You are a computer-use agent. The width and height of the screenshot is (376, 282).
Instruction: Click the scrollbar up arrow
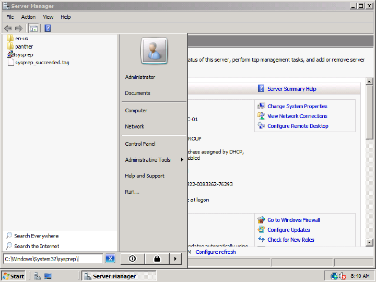(369, 81)
